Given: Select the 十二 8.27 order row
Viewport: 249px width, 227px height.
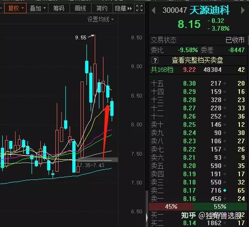Looking at the screenshot, I should coord(198,108).
